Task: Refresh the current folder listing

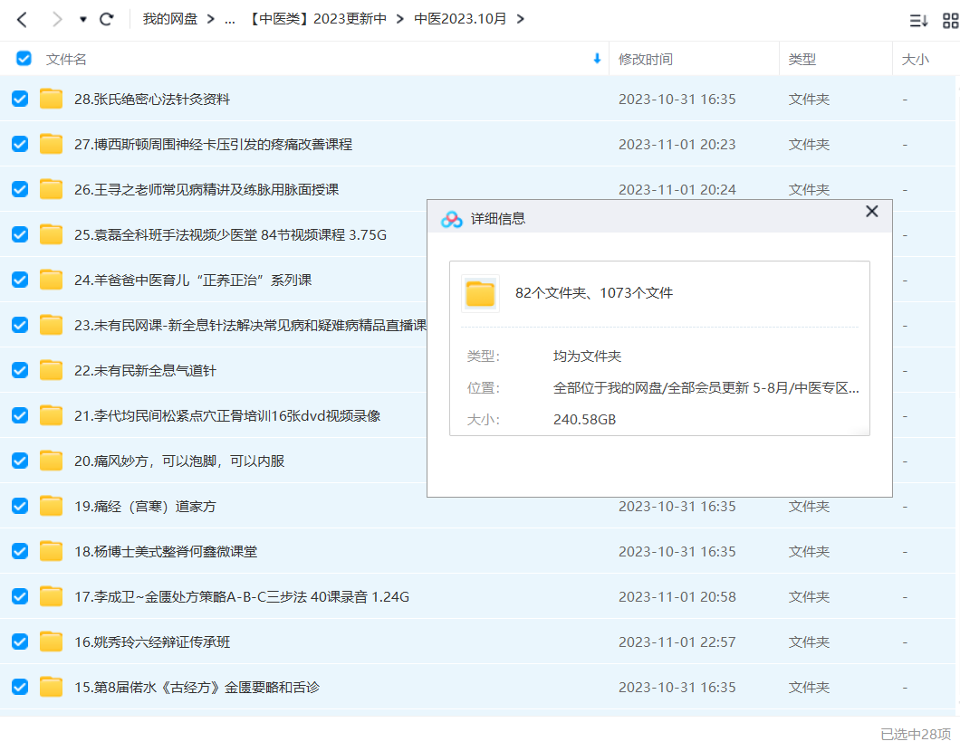Action: click(x=107, y=19)
